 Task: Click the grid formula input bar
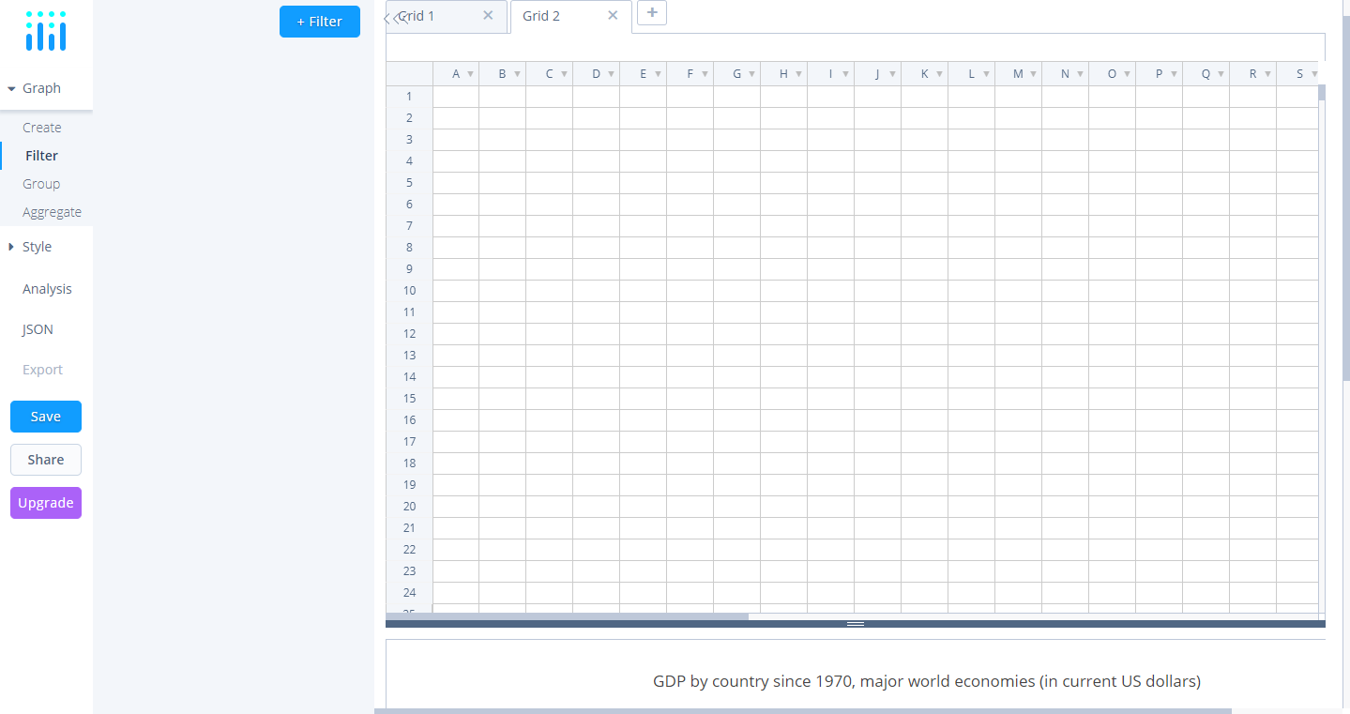856,48
